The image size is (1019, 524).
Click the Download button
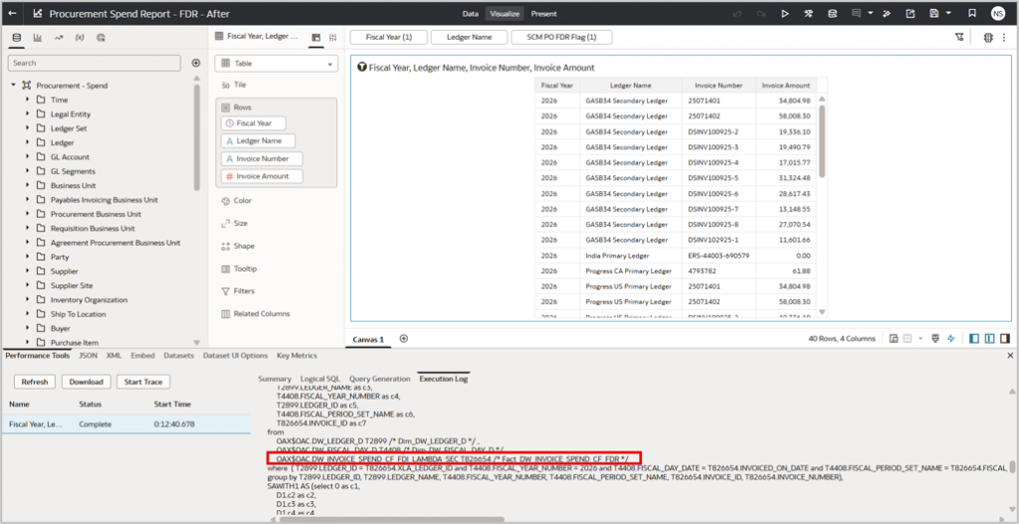(87, 382)
